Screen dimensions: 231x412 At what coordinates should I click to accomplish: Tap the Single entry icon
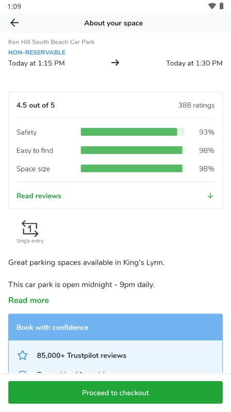(x=30, y=229)
